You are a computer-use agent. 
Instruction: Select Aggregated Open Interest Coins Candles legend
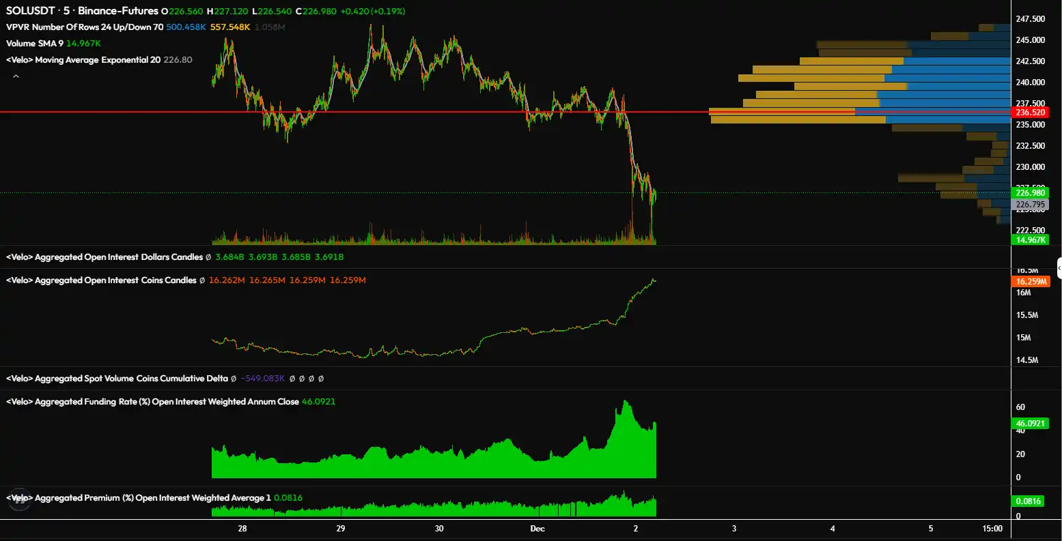(x=101, y=280)
